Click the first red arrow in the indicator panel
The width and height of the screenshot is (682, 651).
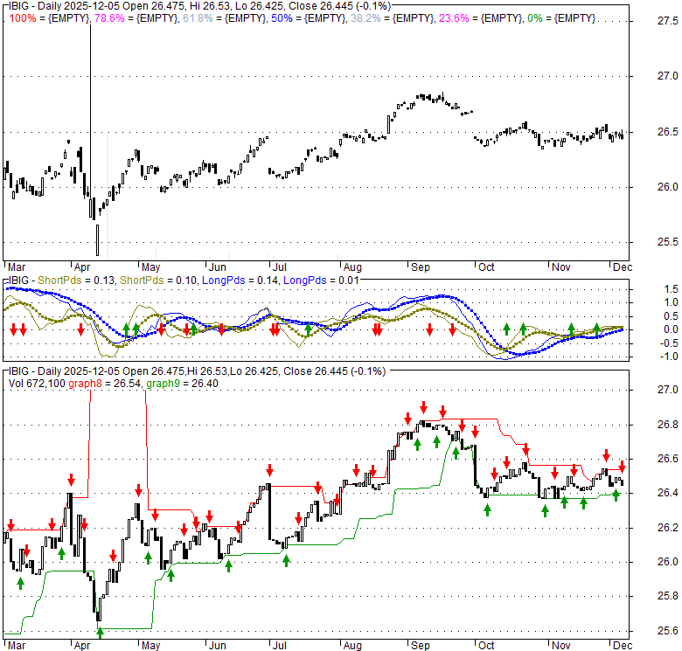pyautogui.click(x=13, y=329)
